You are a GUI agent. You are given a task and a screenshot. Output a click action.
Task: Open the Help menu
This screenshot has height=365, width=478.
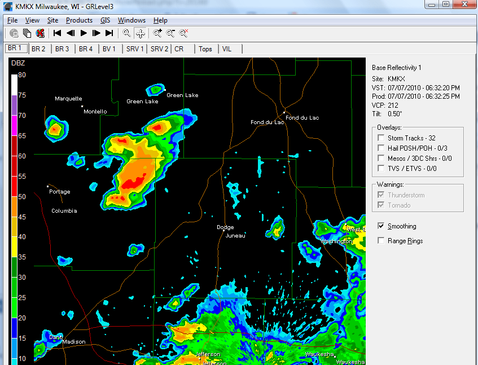(x=160, y=20)
